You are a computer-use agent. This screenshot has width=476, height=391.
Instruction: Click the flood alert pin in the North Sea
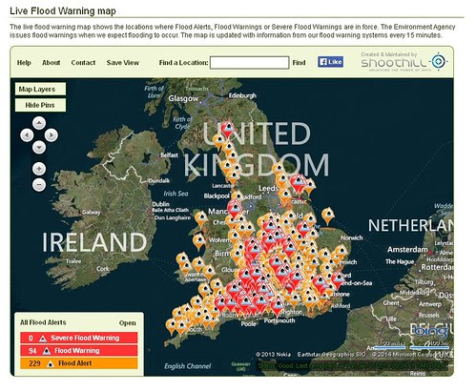tap(328, 216)
